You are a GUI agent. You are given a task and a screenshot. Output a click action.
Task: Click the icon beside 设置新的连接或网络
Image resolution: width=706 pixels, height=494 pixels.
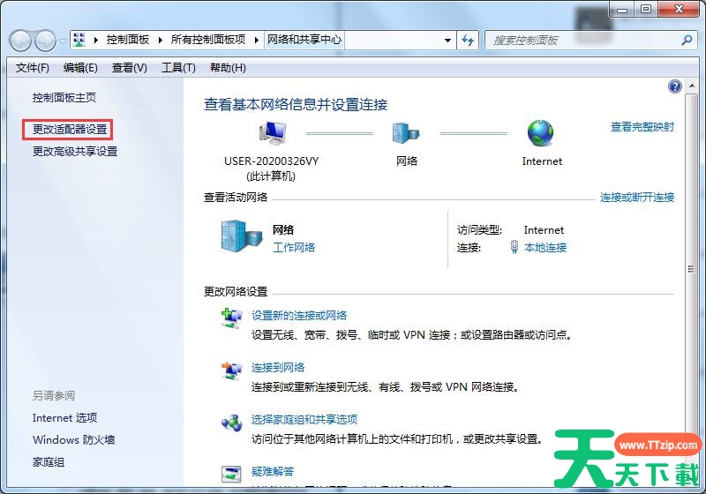(232, 318)
